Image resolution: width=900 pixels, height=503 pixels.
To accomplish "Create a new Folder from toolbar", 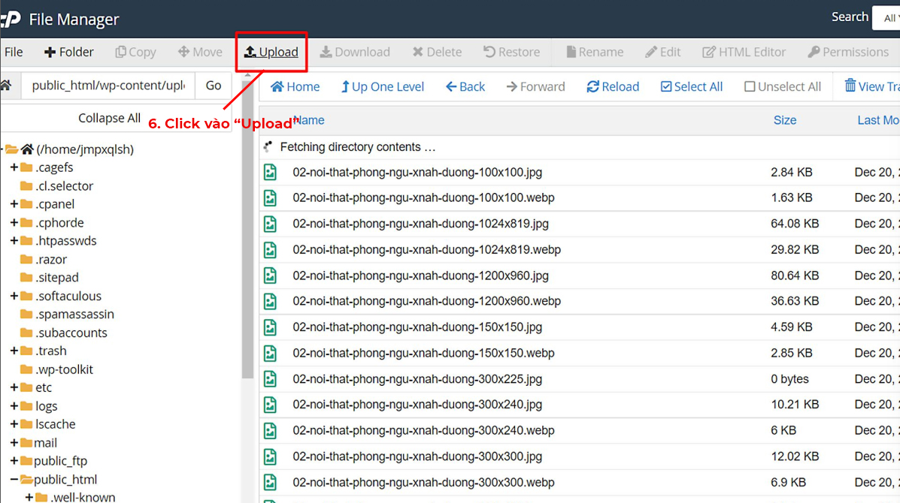I will point(69,52).
